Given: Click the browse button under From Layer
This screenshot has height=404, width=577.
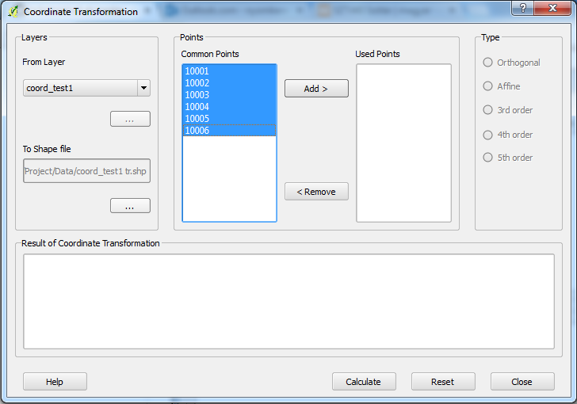Looking at the screenshot, I should coord(130,120).
